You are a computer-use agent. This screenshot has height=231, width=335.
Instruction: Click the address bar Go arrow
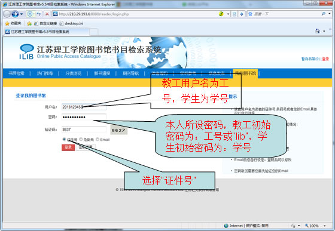pos(242,14)
